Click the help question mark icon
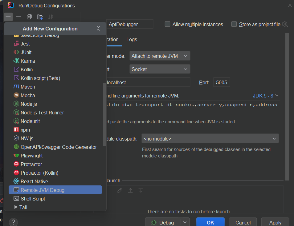This screenshot has height=226, width=294. coord(13,222)
